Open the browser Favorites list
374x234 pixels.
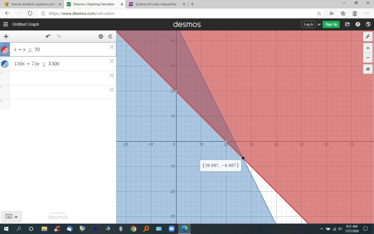[332, 14]
